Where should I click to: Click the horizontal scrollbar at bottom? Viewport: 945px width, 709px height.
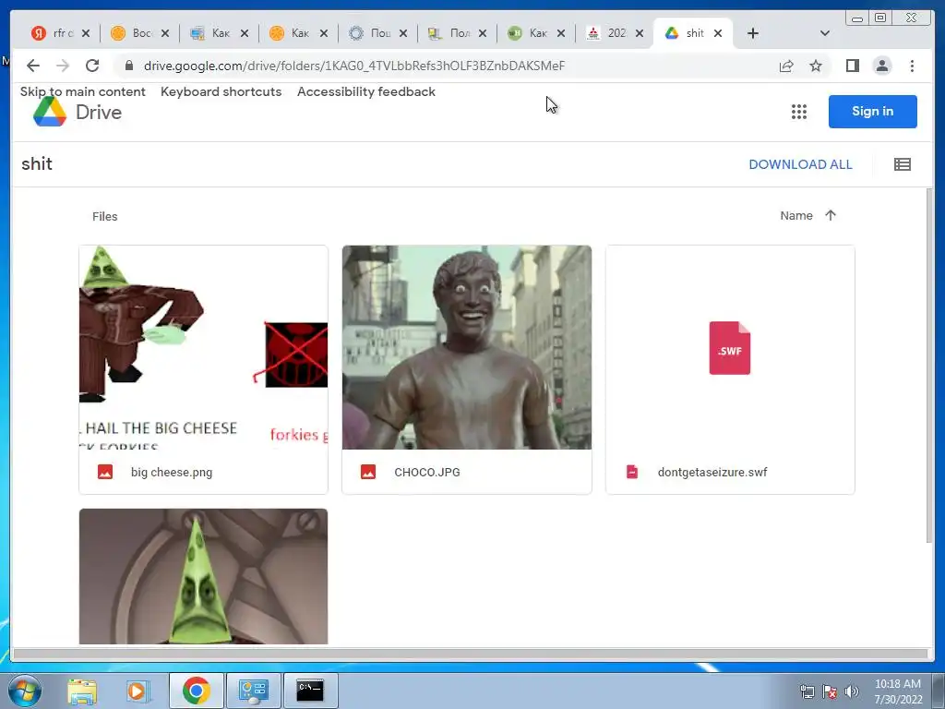(470, 654)
